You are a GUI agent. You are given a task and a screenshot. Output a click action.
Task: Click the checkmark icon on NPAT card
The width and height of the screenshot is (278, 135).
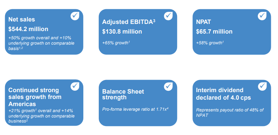pos(262,16)
